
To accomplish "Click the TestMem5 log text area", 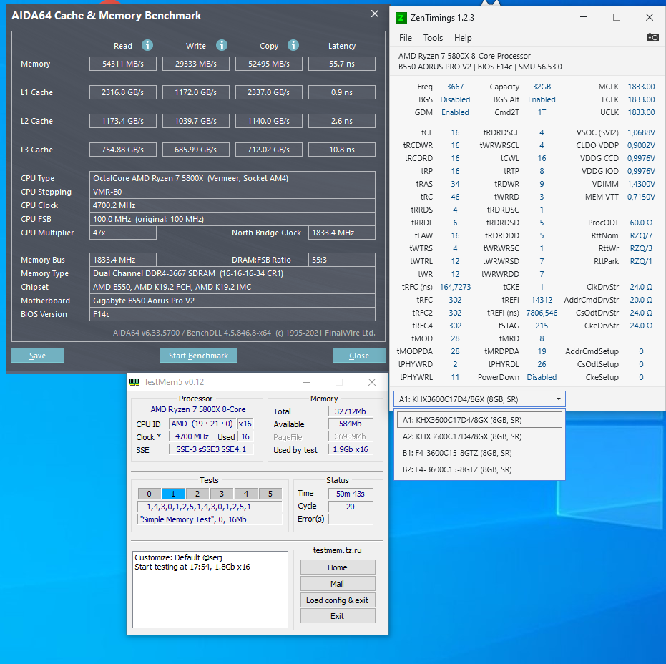I will 210,590.
